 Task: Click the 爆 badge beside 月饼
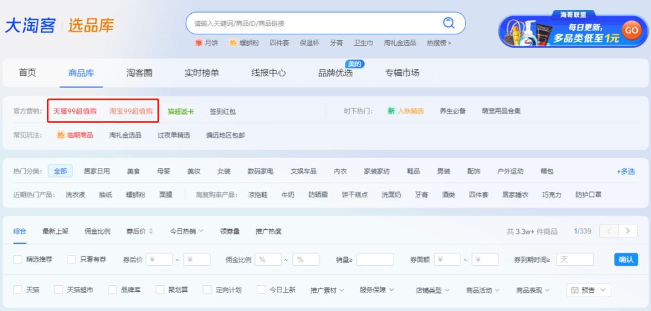tap(198, 43)
